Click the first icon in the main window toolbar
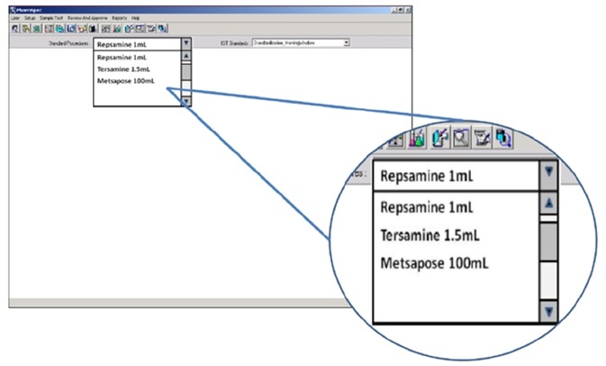Viewport: 606px width, 366px height. click(x=15, y=29)
